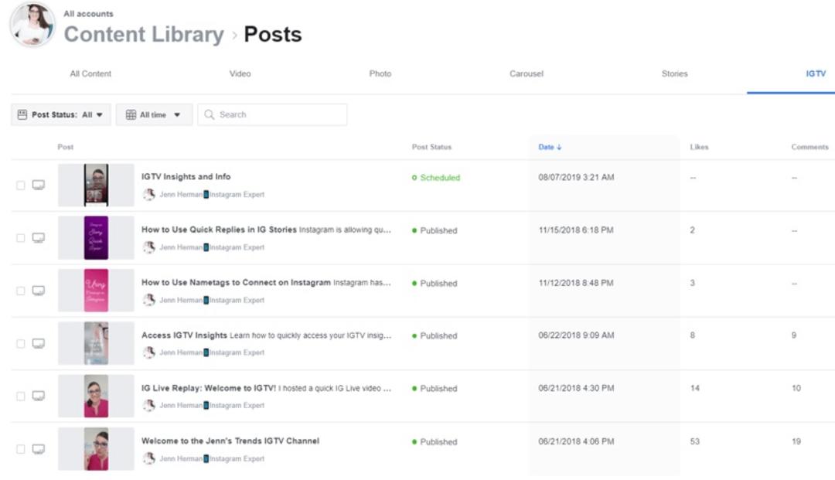This screenshot has width=835, height=480.
Task: Click the grid icon in All time filter
Action: click(x=131, y=114)
